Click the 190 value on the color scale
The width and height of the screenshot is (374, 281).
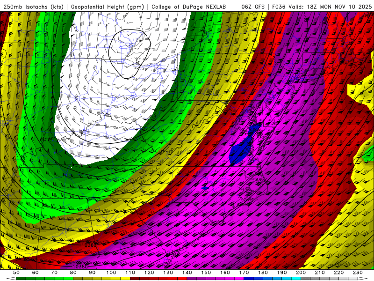(x=282, y=273)
